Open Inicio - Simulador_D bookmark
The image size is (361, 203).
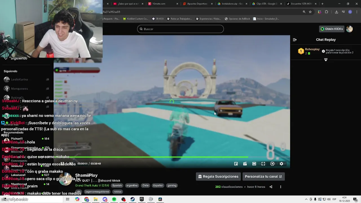[266, 19]
